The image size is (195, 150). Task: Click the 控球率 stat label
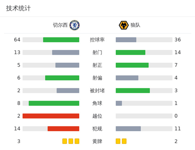(x=97, y=40)
